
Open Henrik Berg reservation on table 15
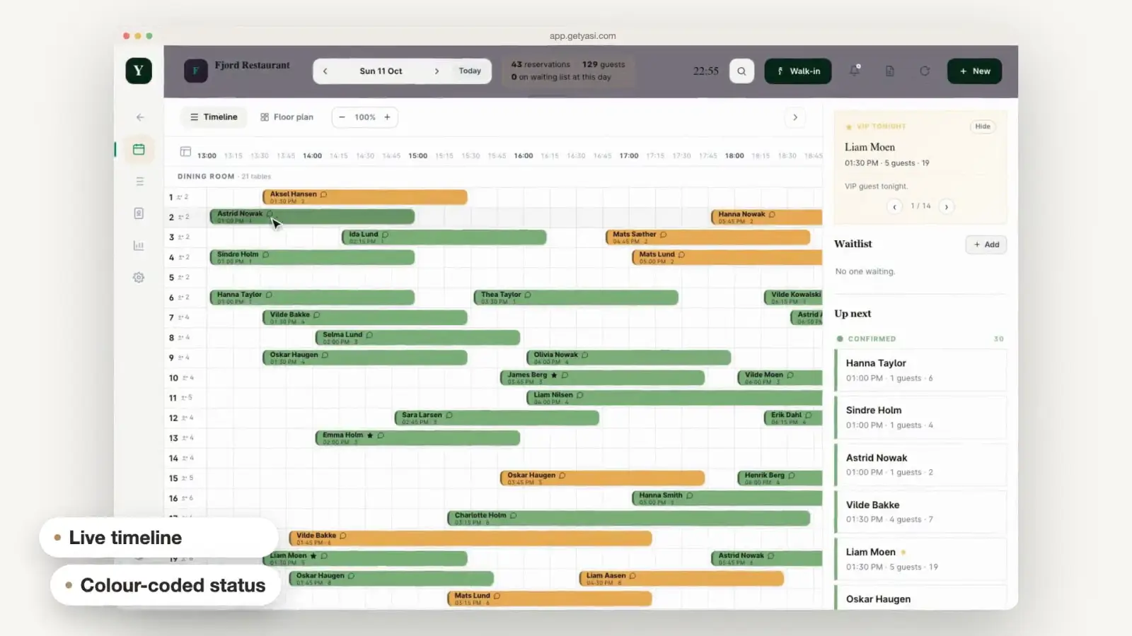(x=780, y=478)
